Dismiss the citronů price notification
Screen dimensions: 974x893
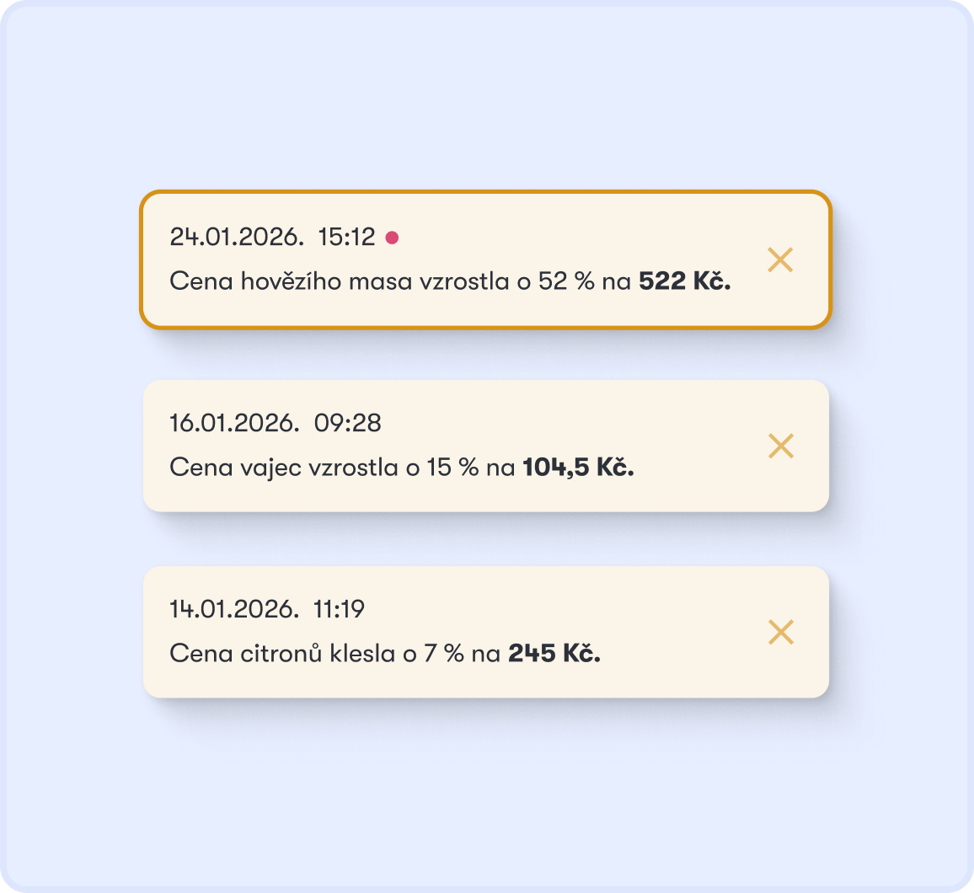[x=781, y=632]
